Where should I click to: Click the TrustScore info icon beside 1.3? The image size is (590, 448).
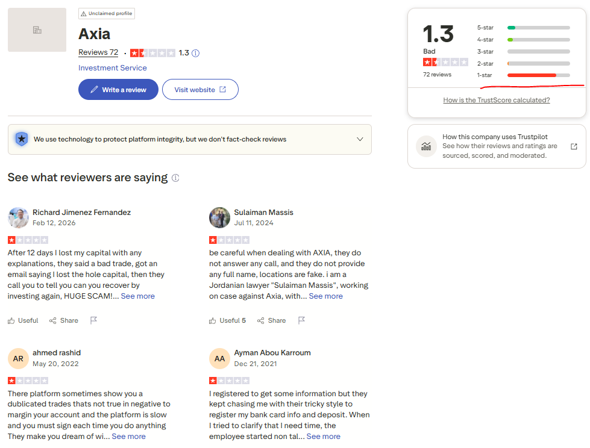195,53
